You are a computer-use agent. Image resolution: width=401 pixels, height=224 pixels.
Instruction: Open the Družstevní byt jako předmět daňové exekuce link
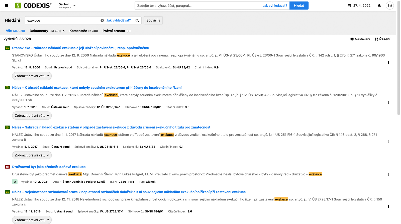[x=49, y=167]
